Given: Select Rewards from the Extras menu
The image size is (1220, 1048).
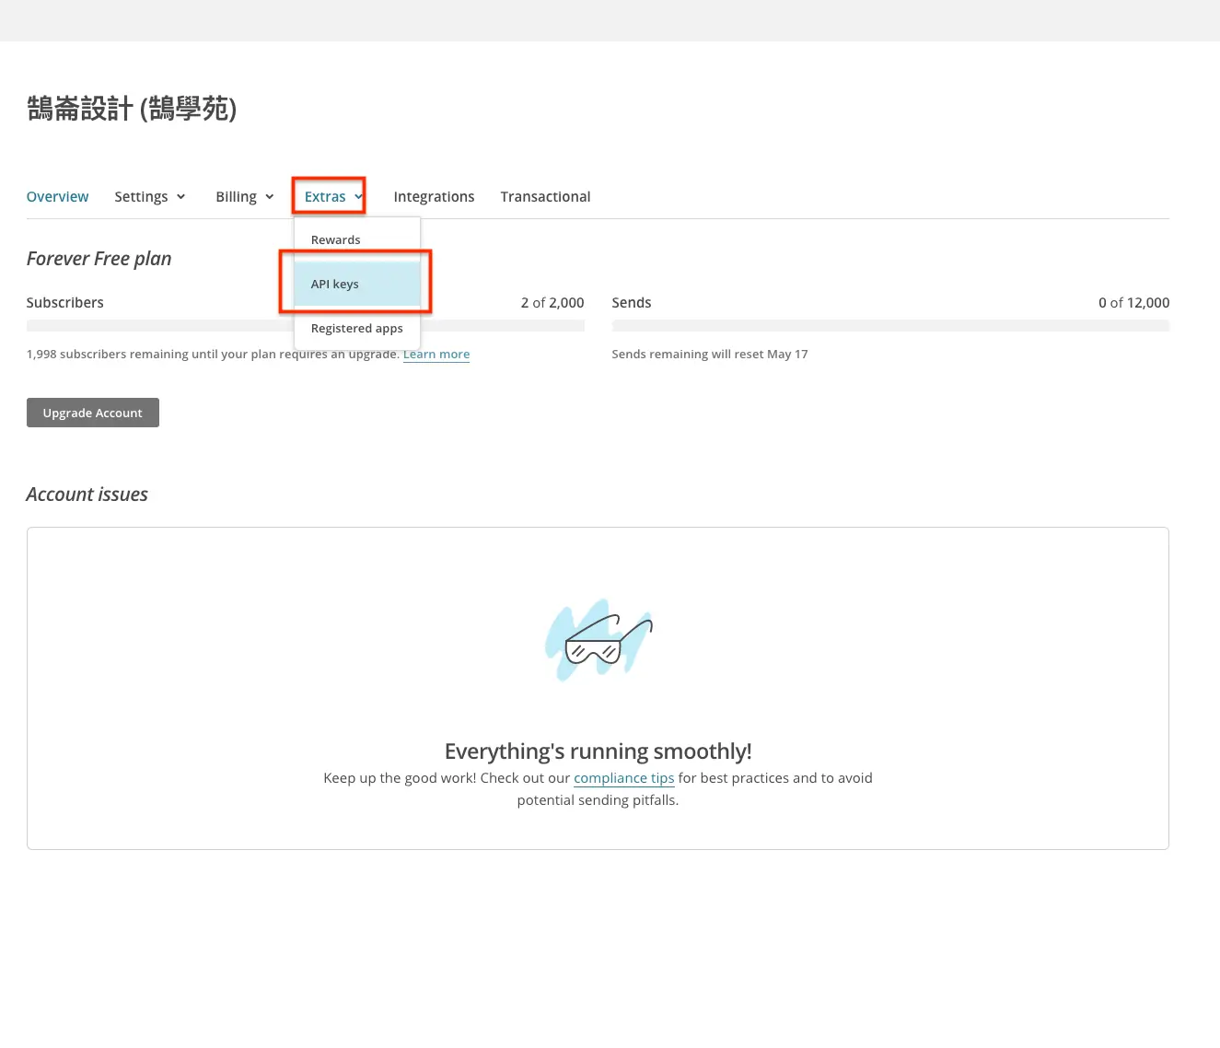Looking at the screenshot, I should pyautogui.click(x=357, y=239).
